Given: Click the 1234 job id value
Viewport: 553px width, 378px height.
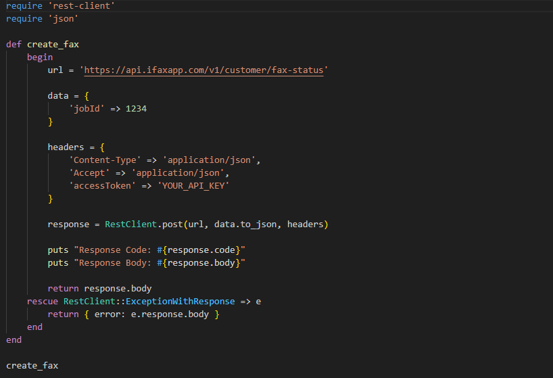Looking at the screenshot, I should (x=136, y=109).
